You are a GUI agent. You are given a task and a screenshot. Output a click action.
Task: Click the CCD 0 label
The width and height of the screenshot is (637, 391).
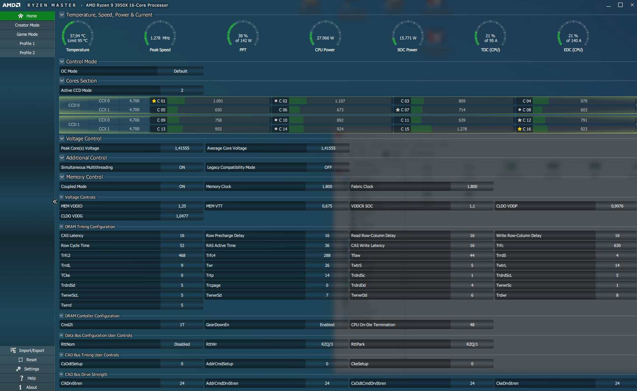74,105
